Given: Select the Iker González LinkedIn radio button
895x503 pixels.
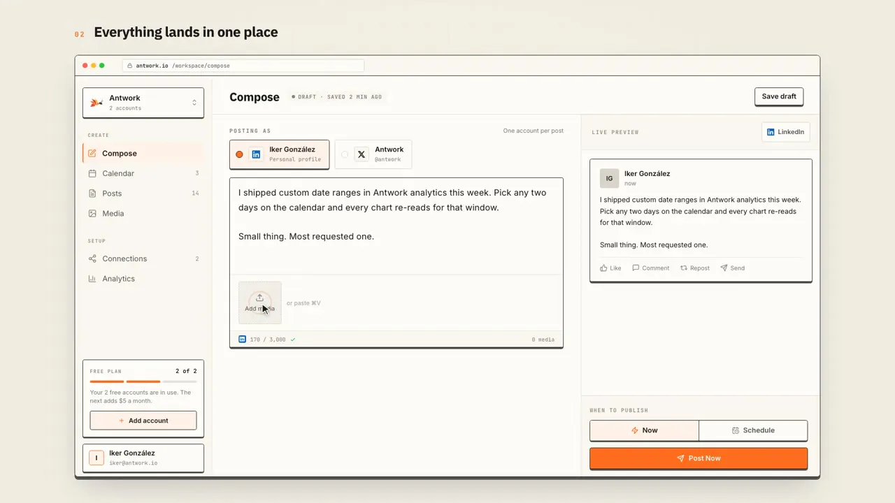Looking at the screenshot, I should 239,154.
